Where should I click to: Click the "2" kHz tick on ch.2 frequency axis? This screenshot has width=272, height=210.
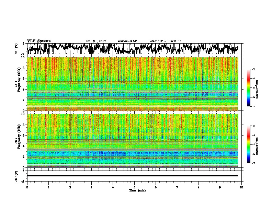tap(24, 157)
